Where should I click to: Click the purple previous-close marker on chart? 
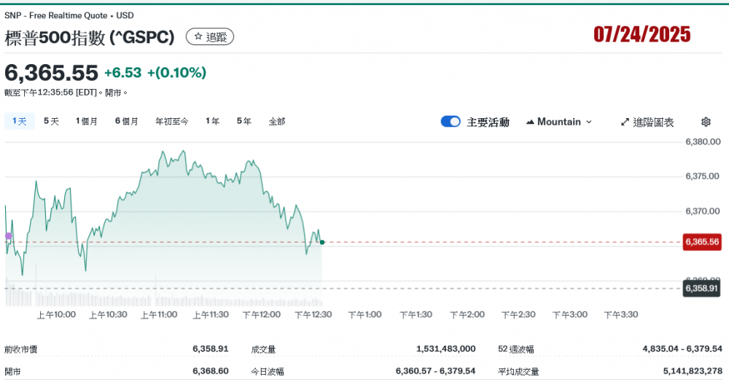point(8,236)
